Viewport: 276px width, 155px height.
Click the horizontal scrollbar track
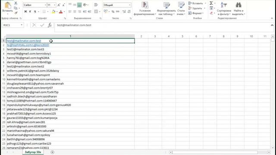click(215, 152)
